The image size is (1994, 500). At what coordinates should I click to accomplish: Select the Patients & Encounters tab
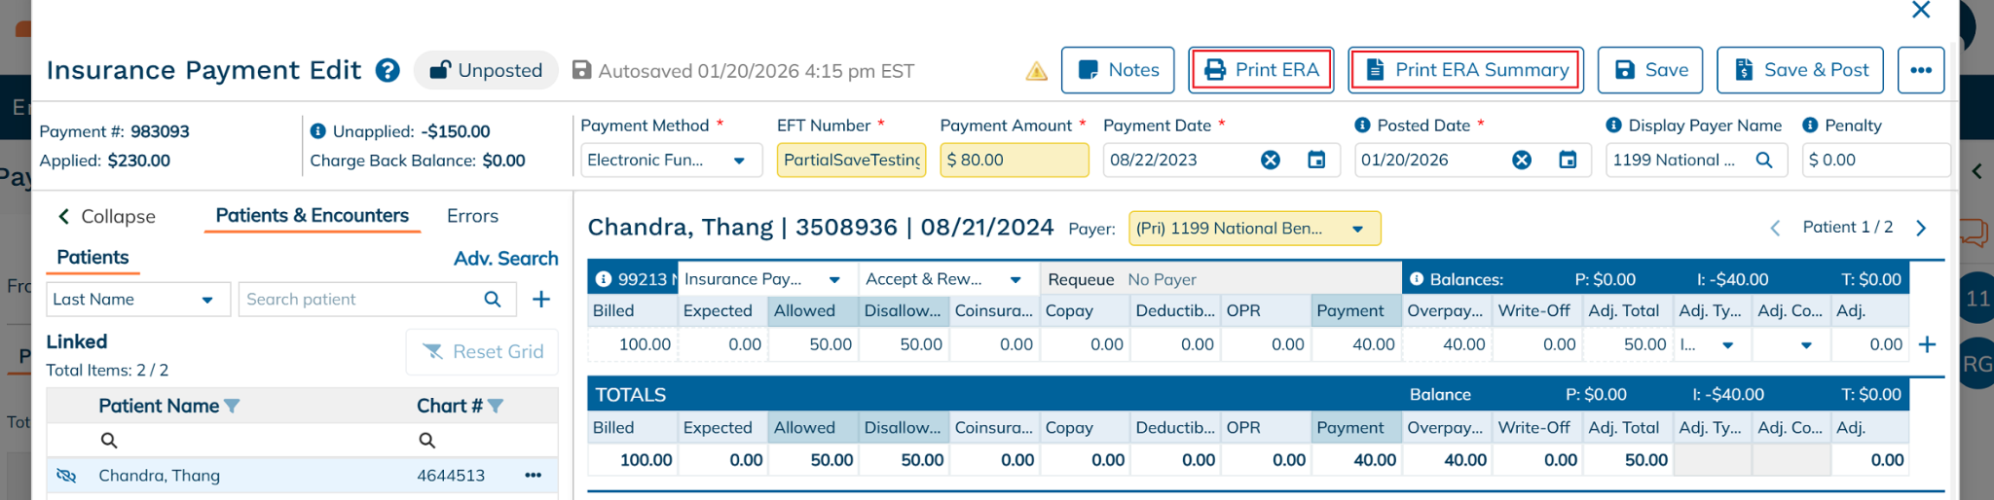312,216
